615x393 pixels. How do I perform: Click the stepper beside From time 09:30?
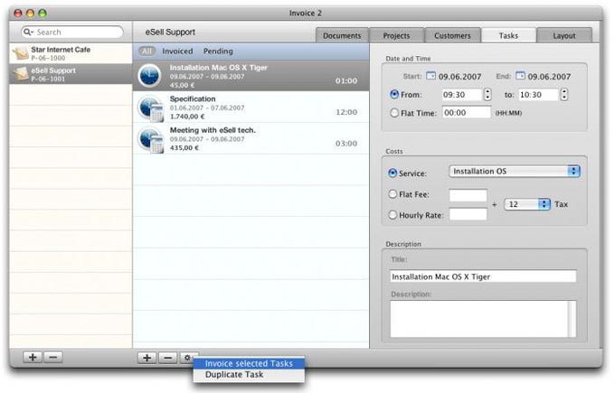[x=487, y=95]
